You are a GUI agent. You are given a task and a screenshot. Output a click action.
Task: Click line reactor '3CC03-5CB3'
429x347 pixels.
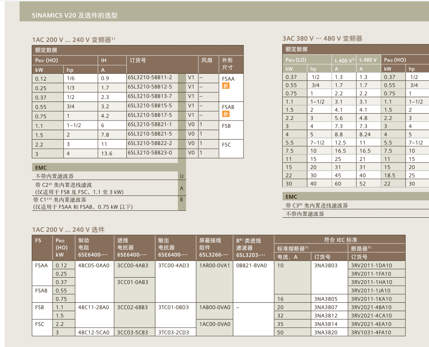click(x=133, y=333)
